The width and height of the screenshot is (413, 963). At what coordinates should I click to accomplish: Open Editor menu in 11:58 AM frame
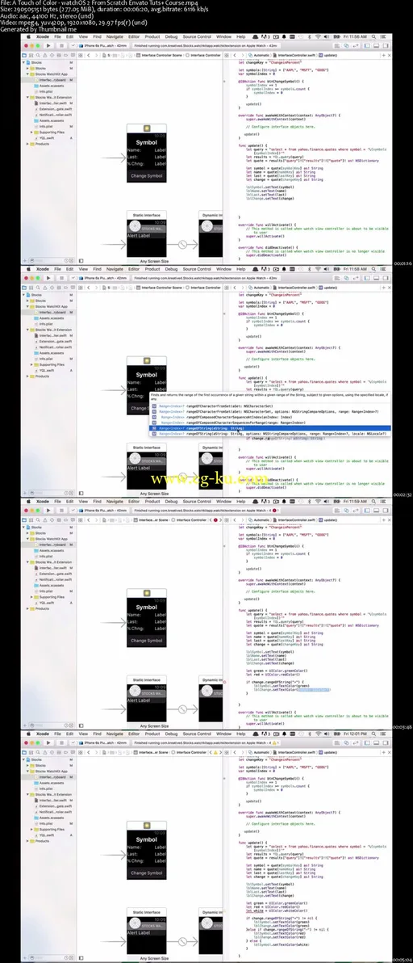click(x=134, y=269)
